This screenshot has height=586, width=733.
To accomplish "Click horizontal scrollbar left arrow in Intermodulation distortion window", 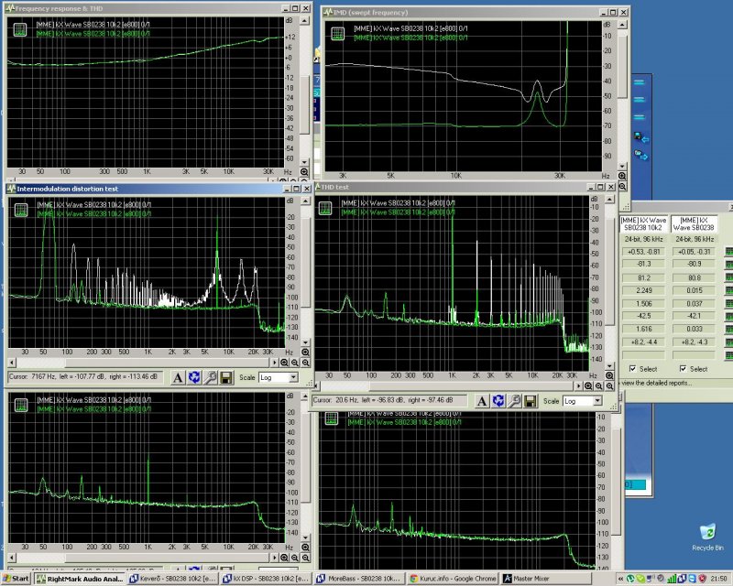I will 12,363.
